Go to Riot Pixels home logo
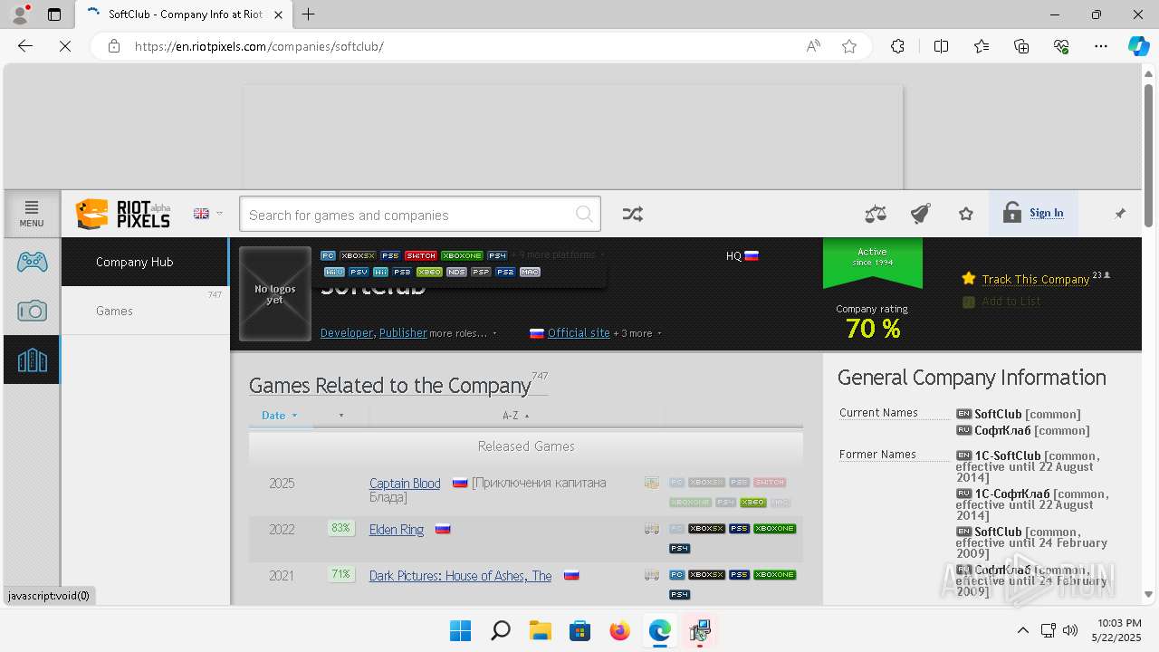The width and height of the screenshot is (1159, 652). pos(123,214)
